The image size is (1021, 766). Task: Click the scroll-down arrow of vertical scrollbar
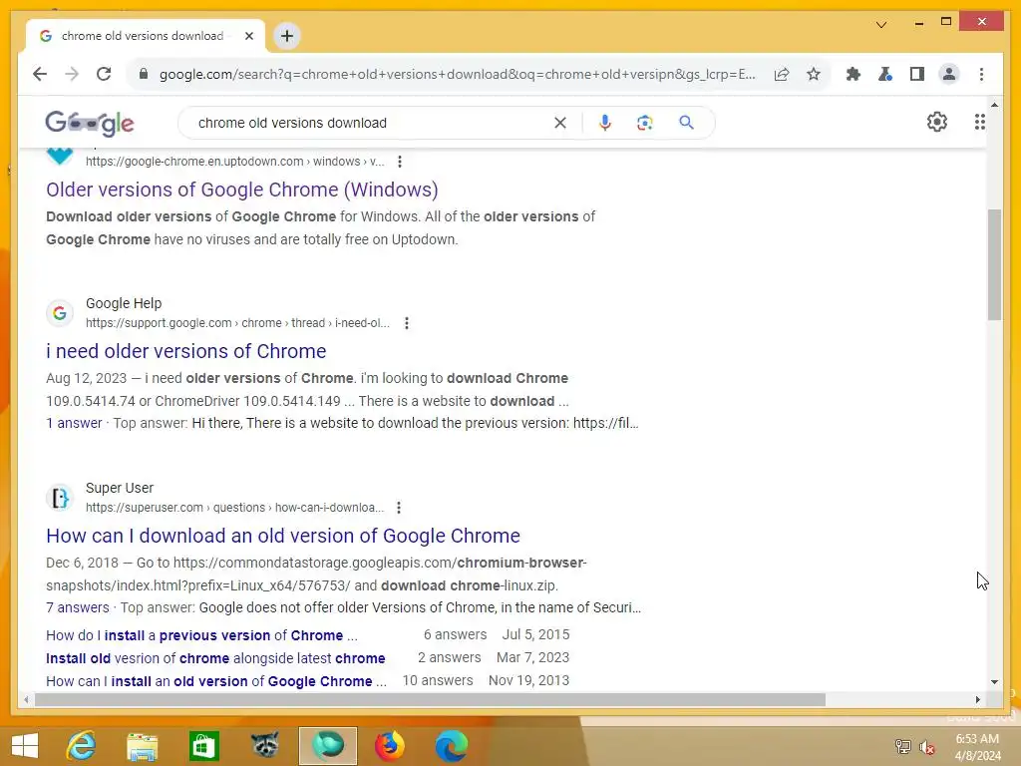[994, 682]
